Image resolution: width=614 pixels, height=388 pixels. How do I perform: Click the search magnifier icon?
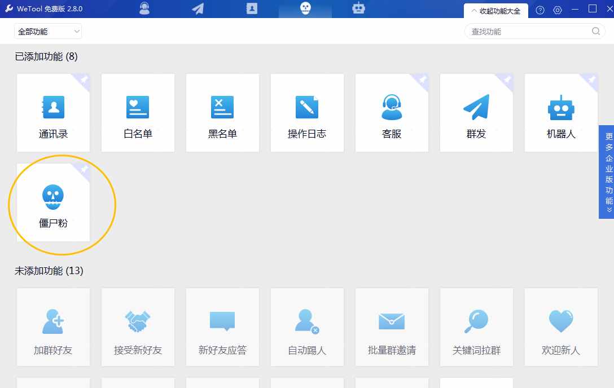(595, 31)
